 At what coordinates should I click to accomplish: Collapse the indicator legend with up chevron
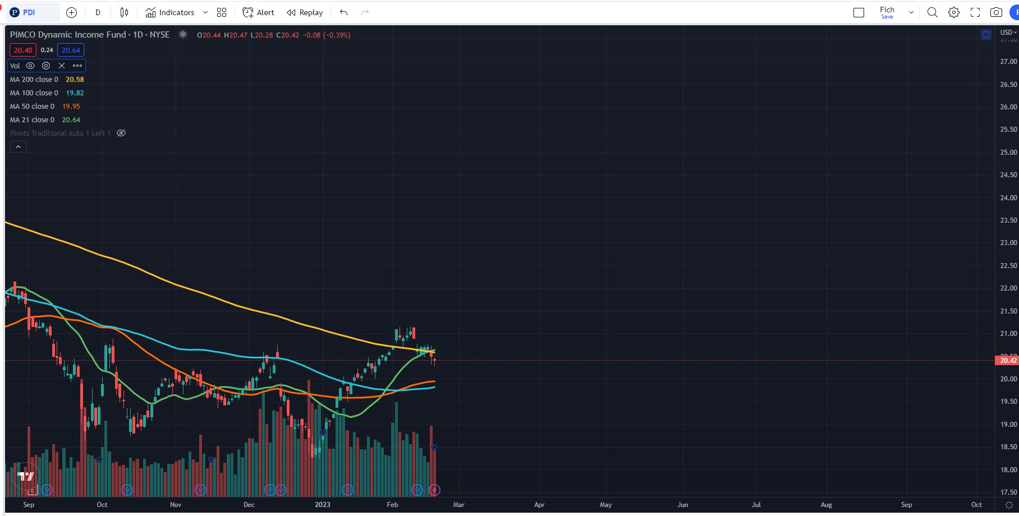(18, 147)
